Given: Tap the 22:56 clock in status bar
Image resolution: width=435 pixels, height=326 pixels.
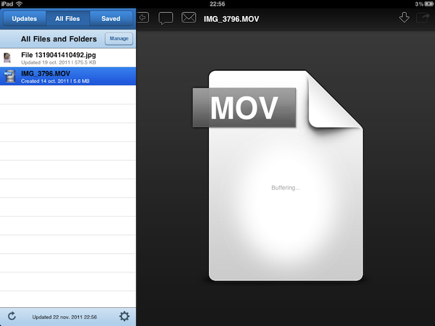Looking at the screenshot, I should click(217, 4).
